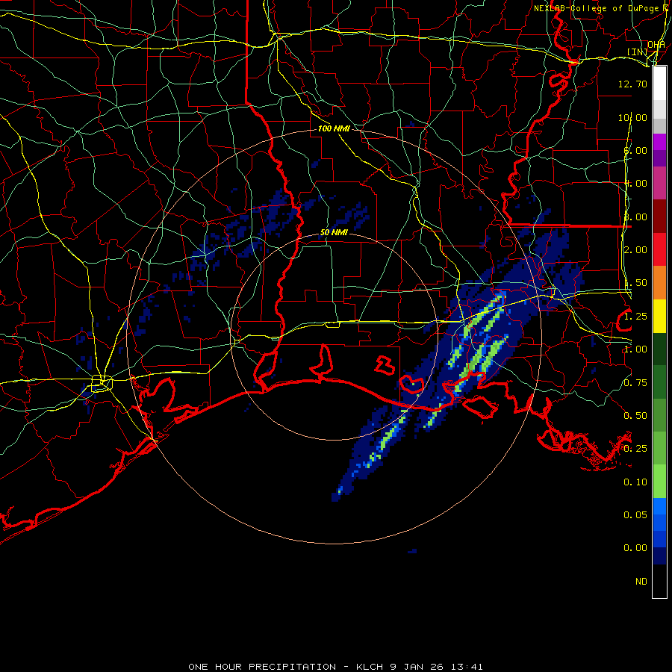Click the [IN] units label
Viewport: 672px width, 672px height.
pyautogui.click(x=638, y=52)
